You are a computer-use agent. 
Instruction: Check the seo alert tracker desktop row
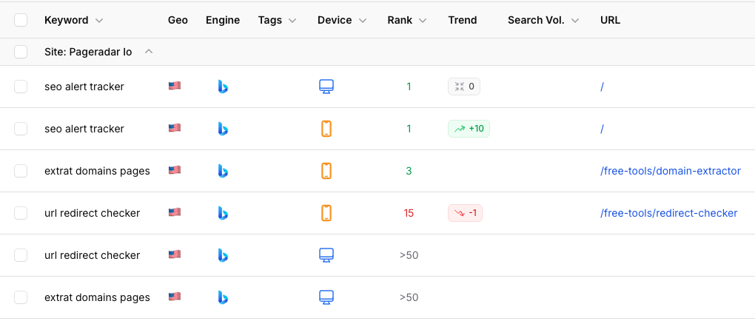[x=21, y=87]
